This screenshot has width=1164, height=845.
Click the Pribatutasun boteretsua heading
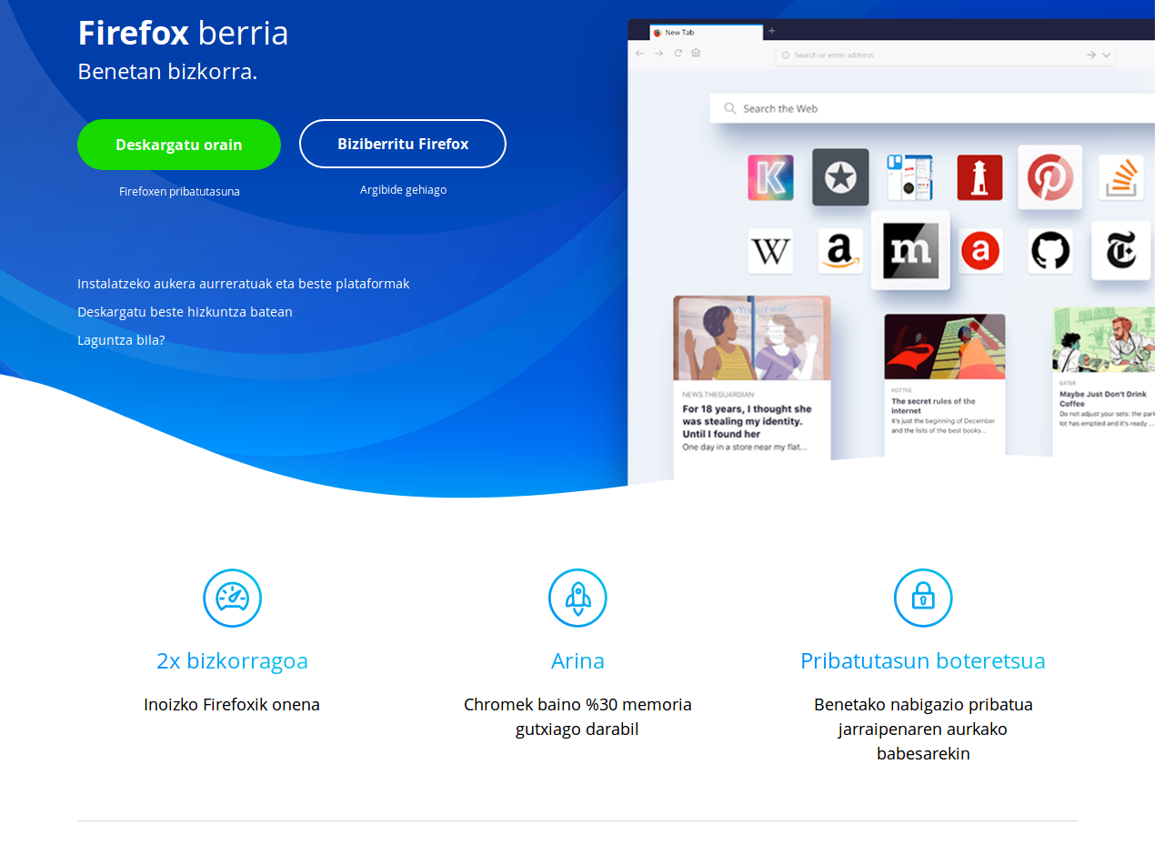pyautogui.click(x=923, y=660)
